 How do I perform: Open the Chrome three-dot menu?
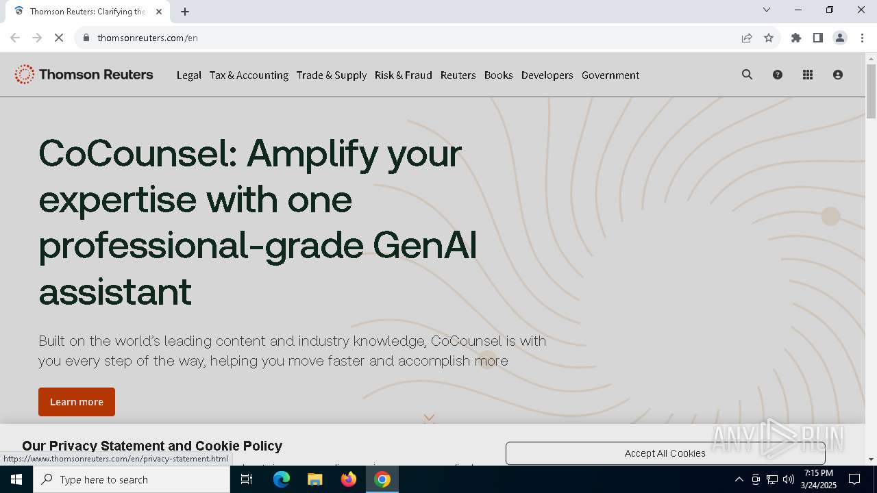862,38
